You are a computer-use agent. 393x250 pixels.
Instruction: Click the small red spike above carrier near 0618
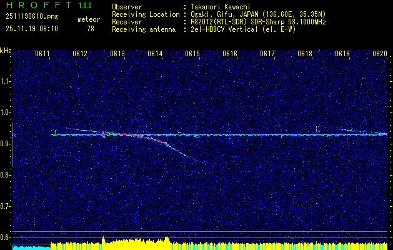click(x=317, y=129)
